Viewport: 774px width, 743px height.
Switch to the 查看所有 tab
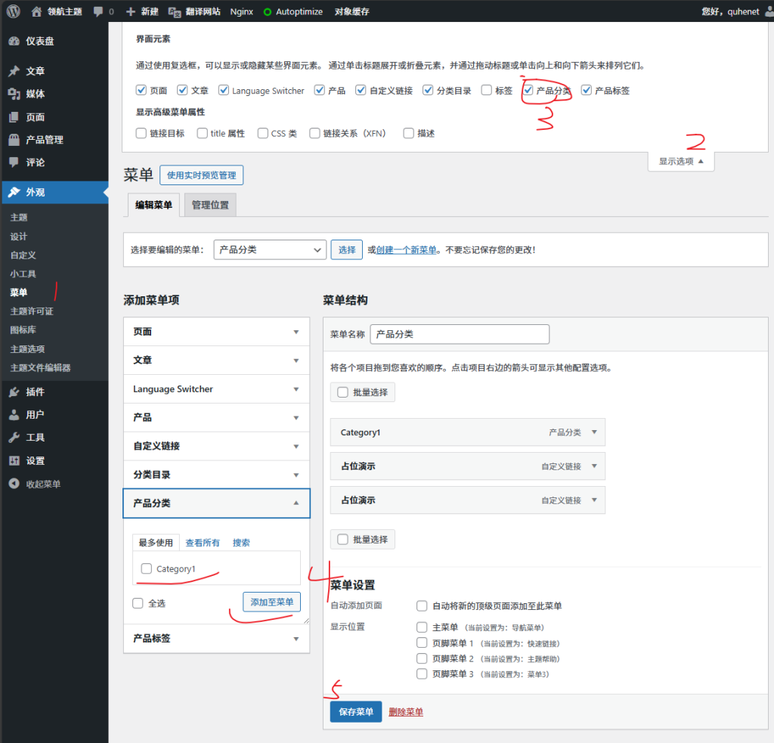pyautogui.click(x=203, y=543)
